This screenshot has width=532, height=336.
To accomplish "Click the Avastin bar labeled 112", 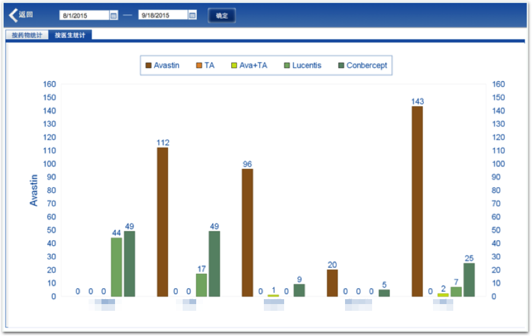I will [x=162, y=222].
